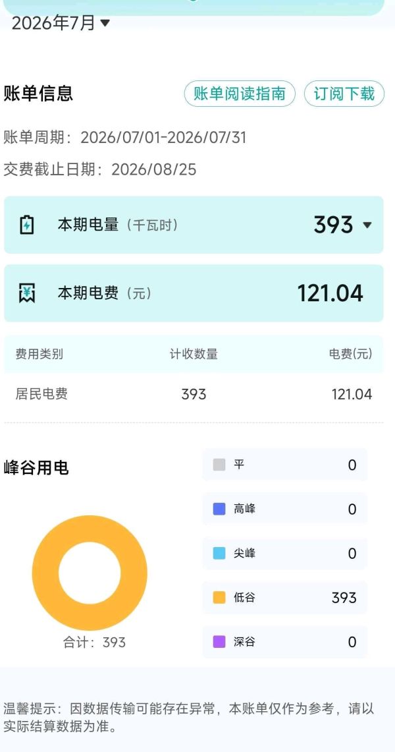395x752 pixels.
Task: Click the battery icon beside 本期电量
Action: (27, 225)
